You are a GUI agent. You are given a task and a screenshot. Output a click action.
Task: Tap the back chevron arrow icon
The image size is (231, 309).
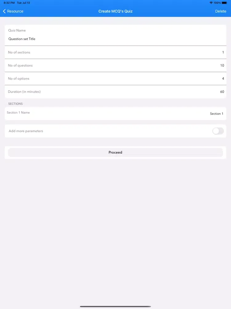4,11
